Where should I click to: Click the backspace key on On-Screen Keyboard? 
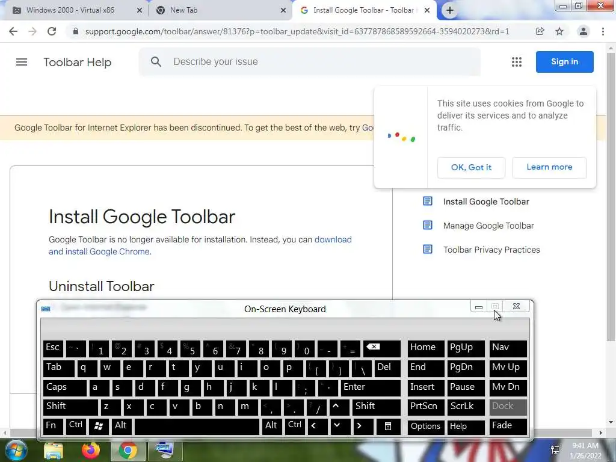pyautogui.click(x=382, y=349)
